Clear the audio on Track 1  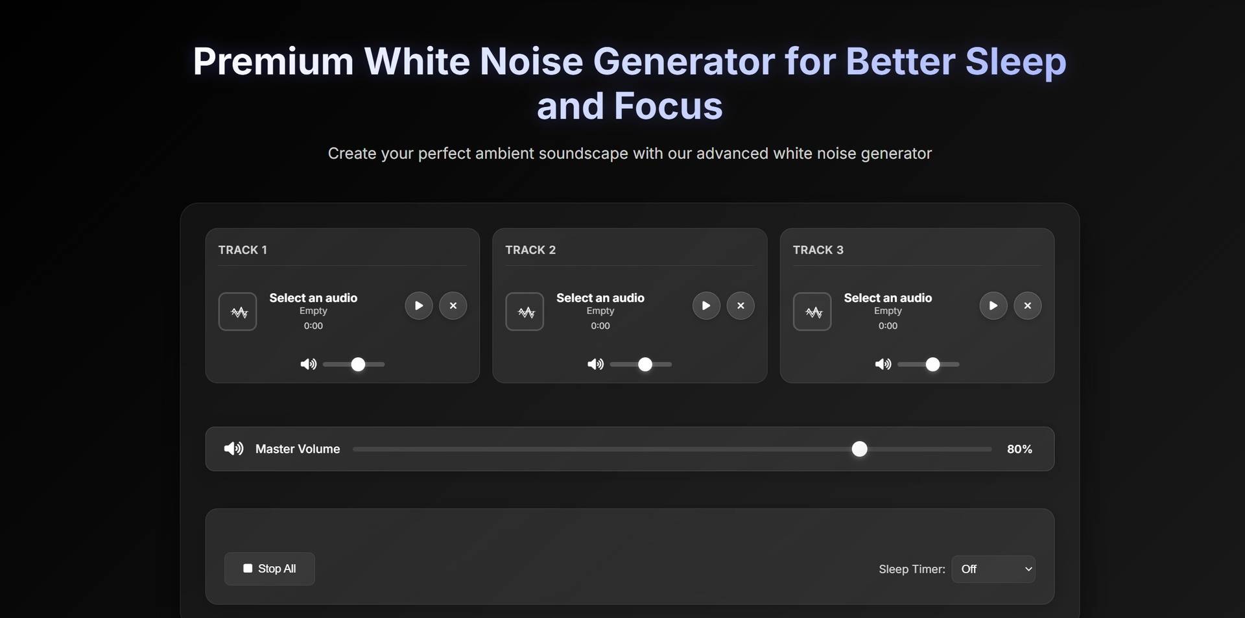[453, 305]
